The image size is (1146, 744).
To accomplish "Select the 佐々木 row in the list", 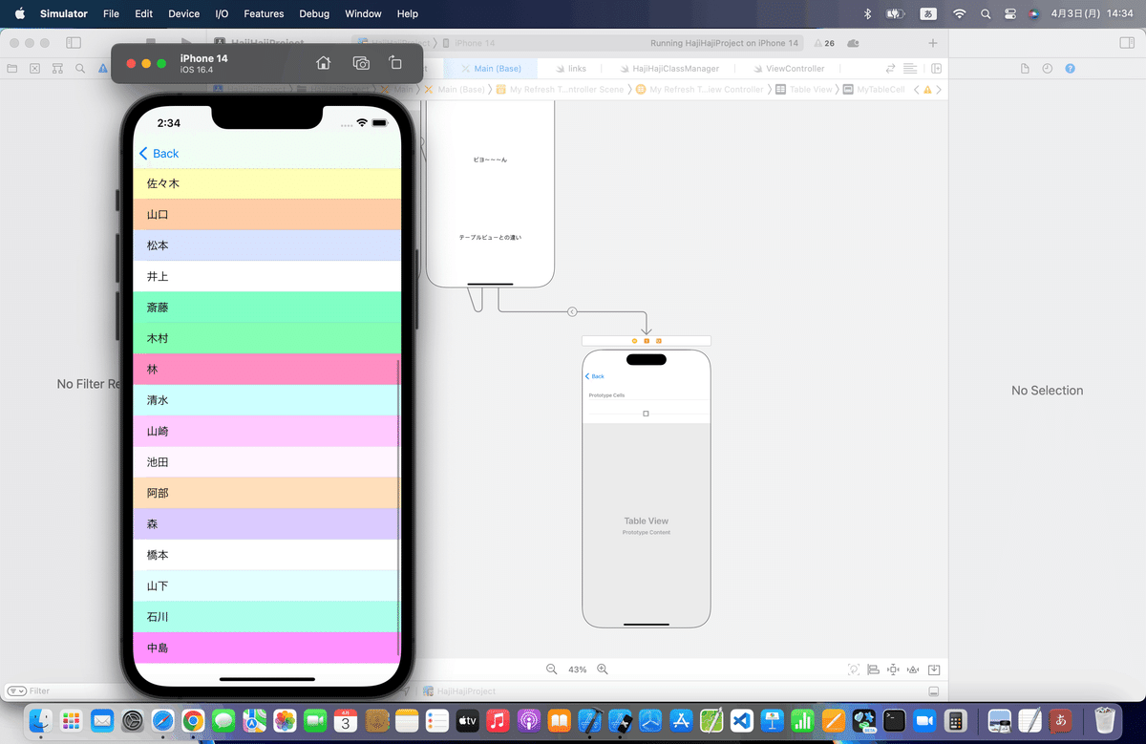I will click(x=266, y=183).
